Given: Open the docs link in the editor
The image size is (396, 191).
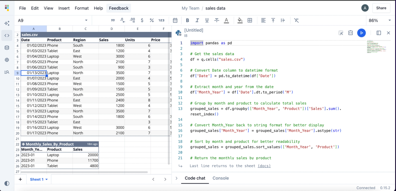Looking at the screenshot, I should tap(264, 166).
